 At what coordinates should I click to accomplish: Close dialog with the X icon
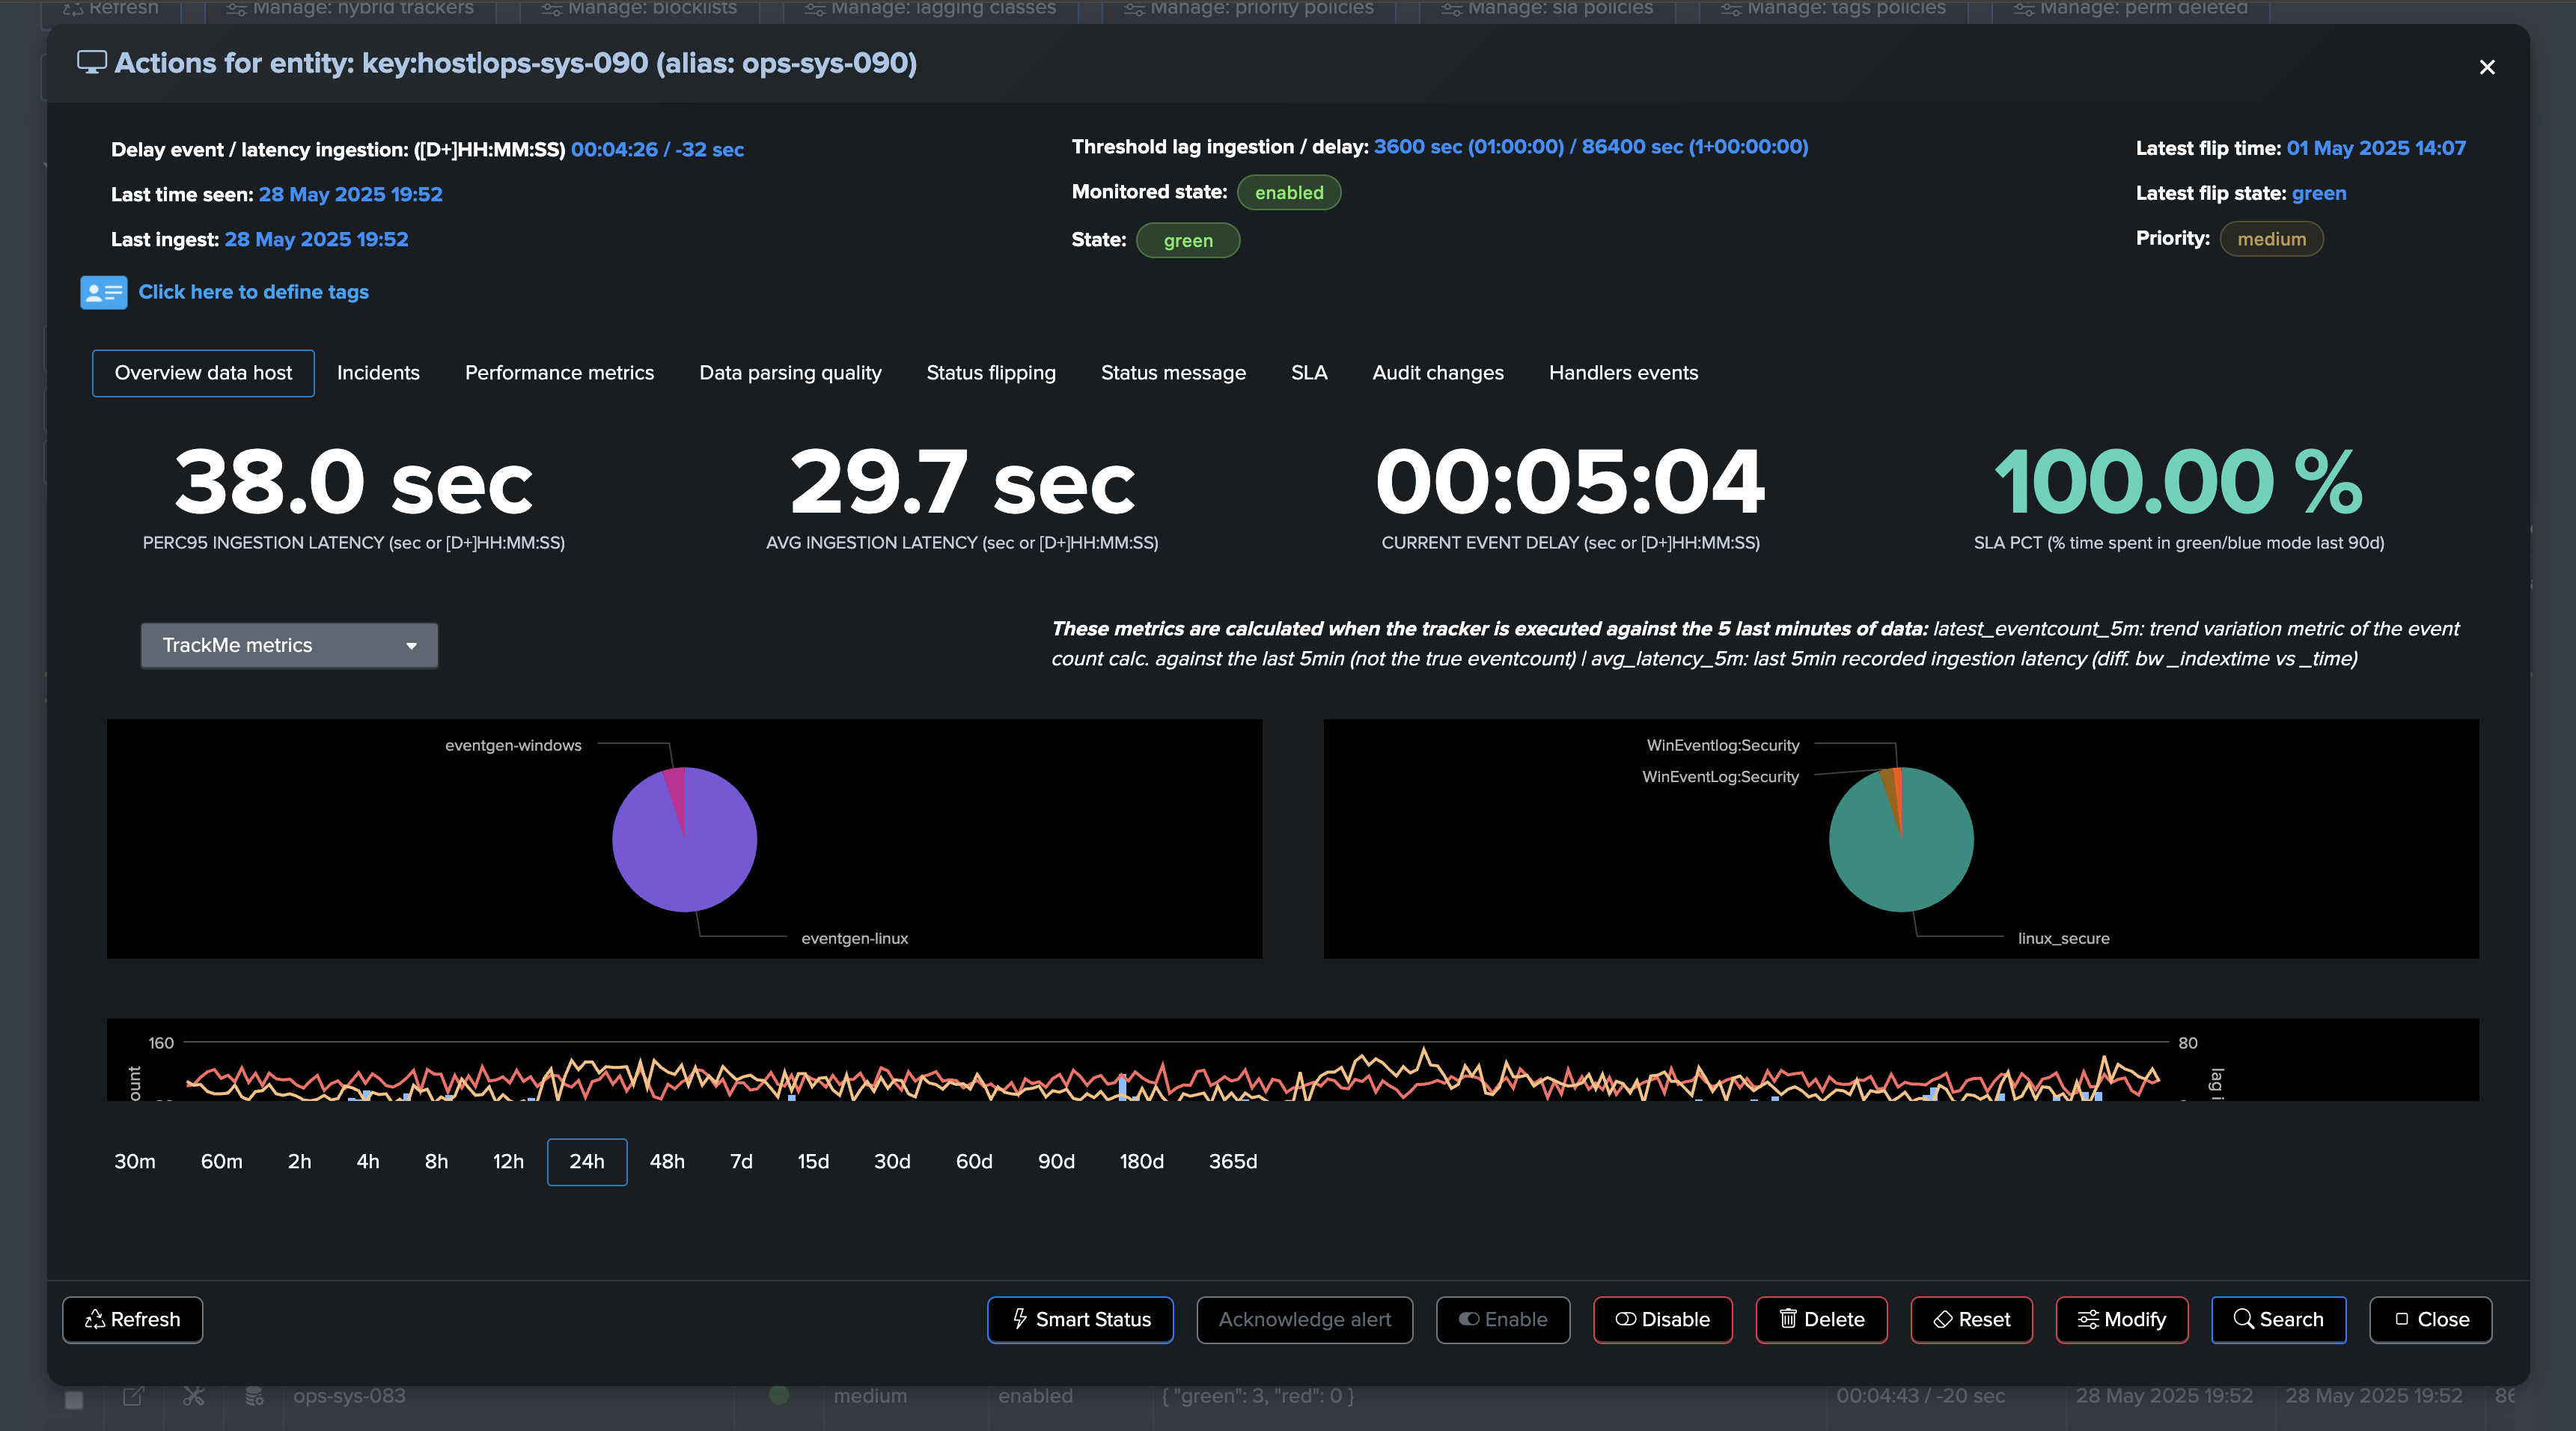[2486, 67]
